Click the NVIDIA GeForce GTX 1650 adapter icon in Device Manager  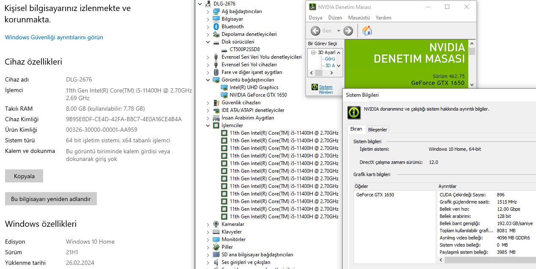point(224,95)
